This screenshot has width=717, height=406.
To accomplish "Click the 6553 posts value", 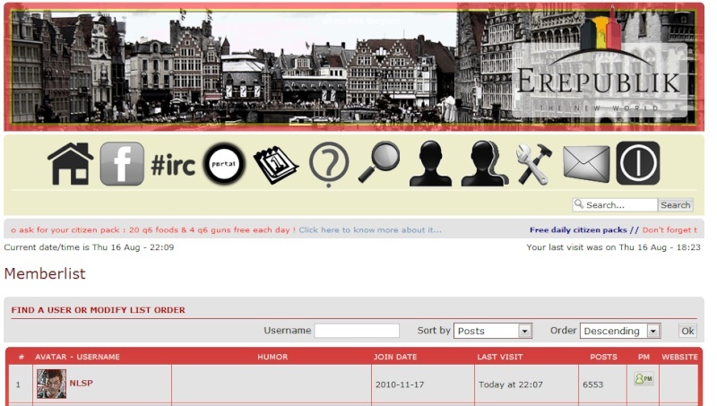I will (x=592, y=384).
